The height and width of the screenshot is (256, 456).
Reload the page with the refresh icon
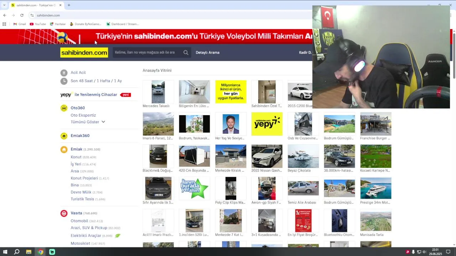22,15
